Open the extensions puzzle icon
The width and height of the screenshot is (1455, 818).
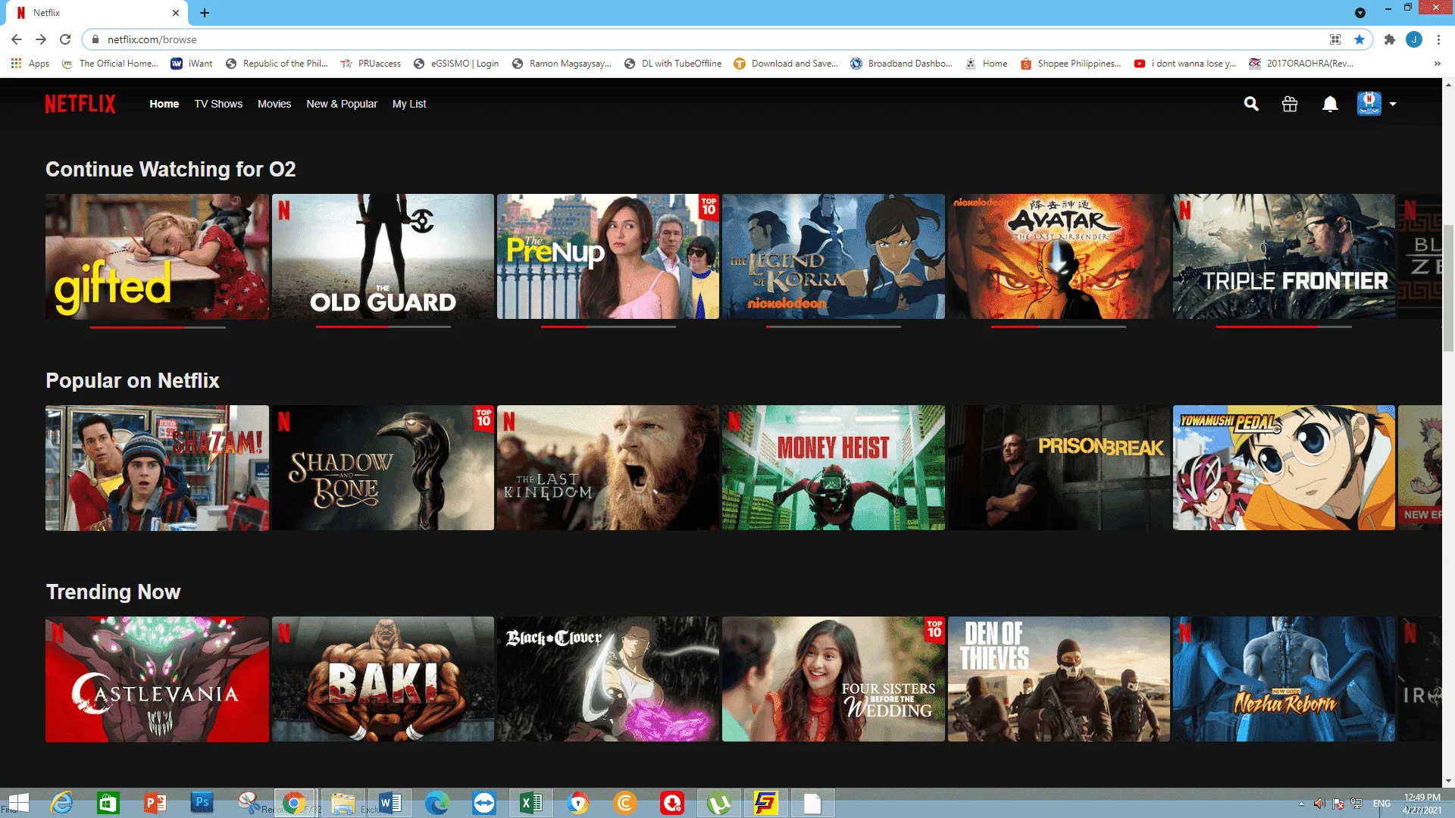(x=1389, y=39)
